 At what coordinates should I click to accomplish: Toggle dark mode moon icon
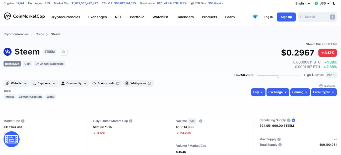click(334, 3)
